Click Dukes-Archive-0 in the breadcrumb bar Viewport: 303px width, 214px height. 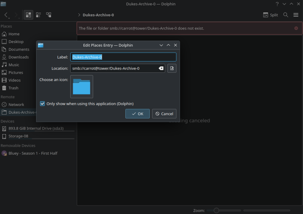tap(98, 15)
